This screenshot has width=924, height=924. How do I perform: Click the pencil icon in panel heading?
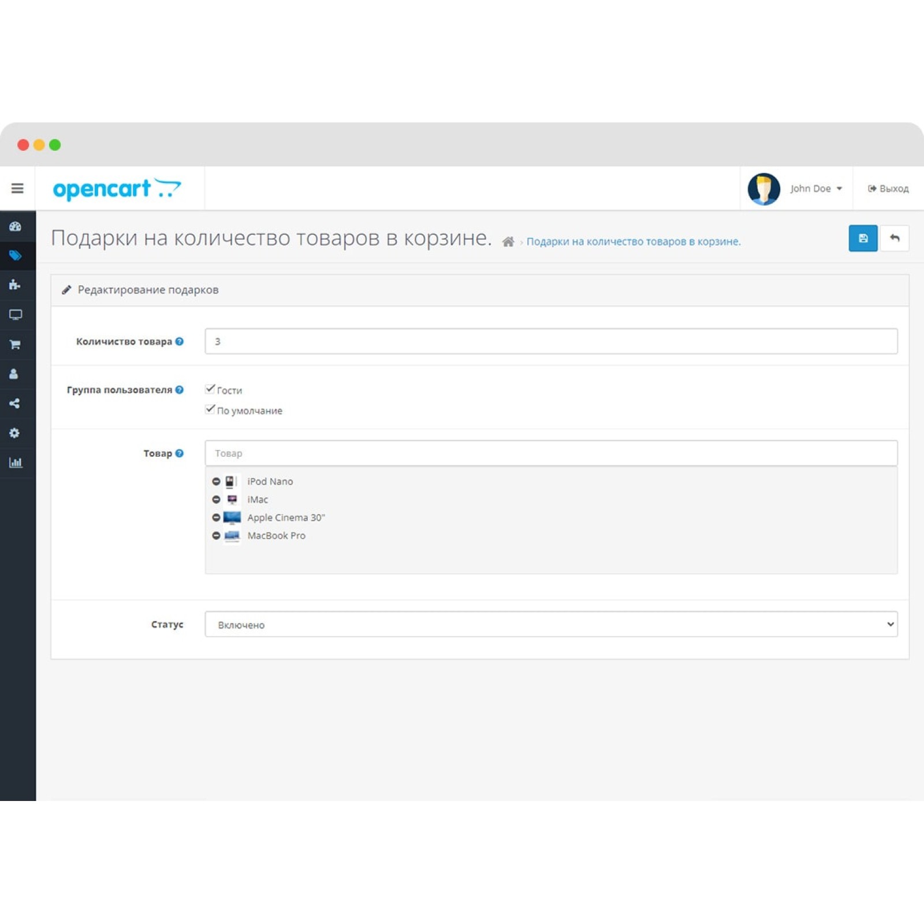pyautogui.click(x=66, y=290)
